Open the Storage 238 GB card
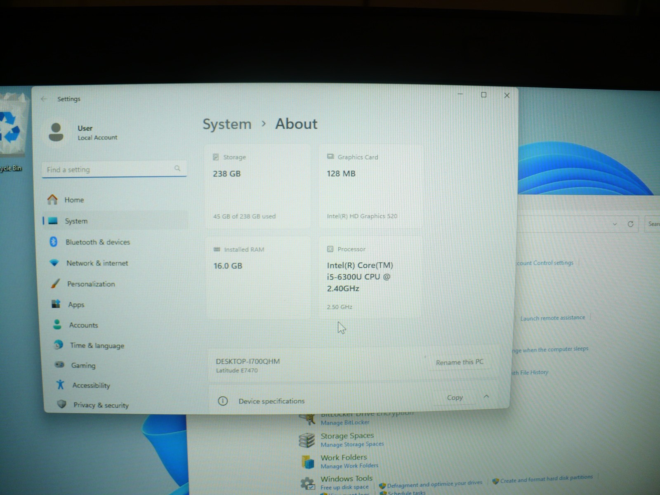The height and width of the screenshot is (495, 660). click(258, 186)
